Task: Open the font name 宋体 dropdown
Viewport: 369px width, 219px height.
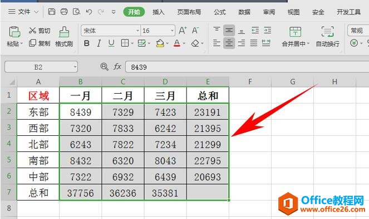Action: [x=137, y=30]
